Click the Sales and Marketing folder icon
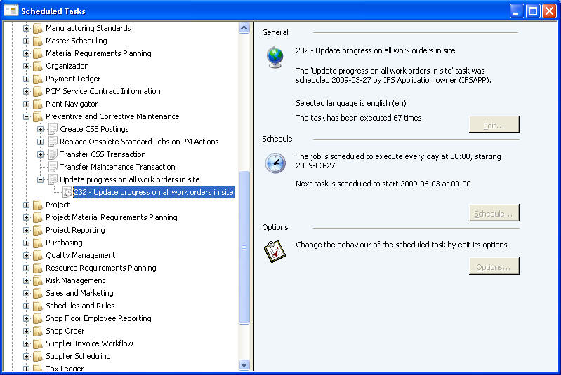Viewport: 561px width, 375px height. 38,293
